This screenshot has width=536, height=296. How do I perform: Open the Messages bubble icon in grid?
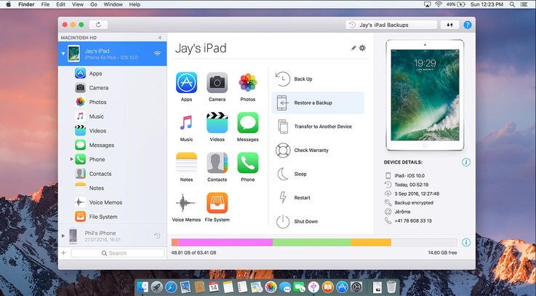248,123
